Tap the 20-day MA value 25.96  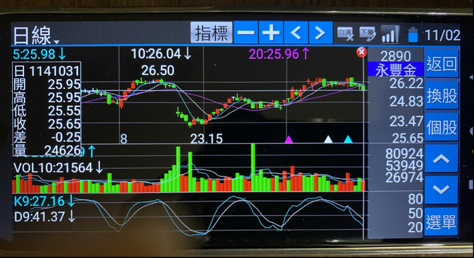tap(279, 54)
